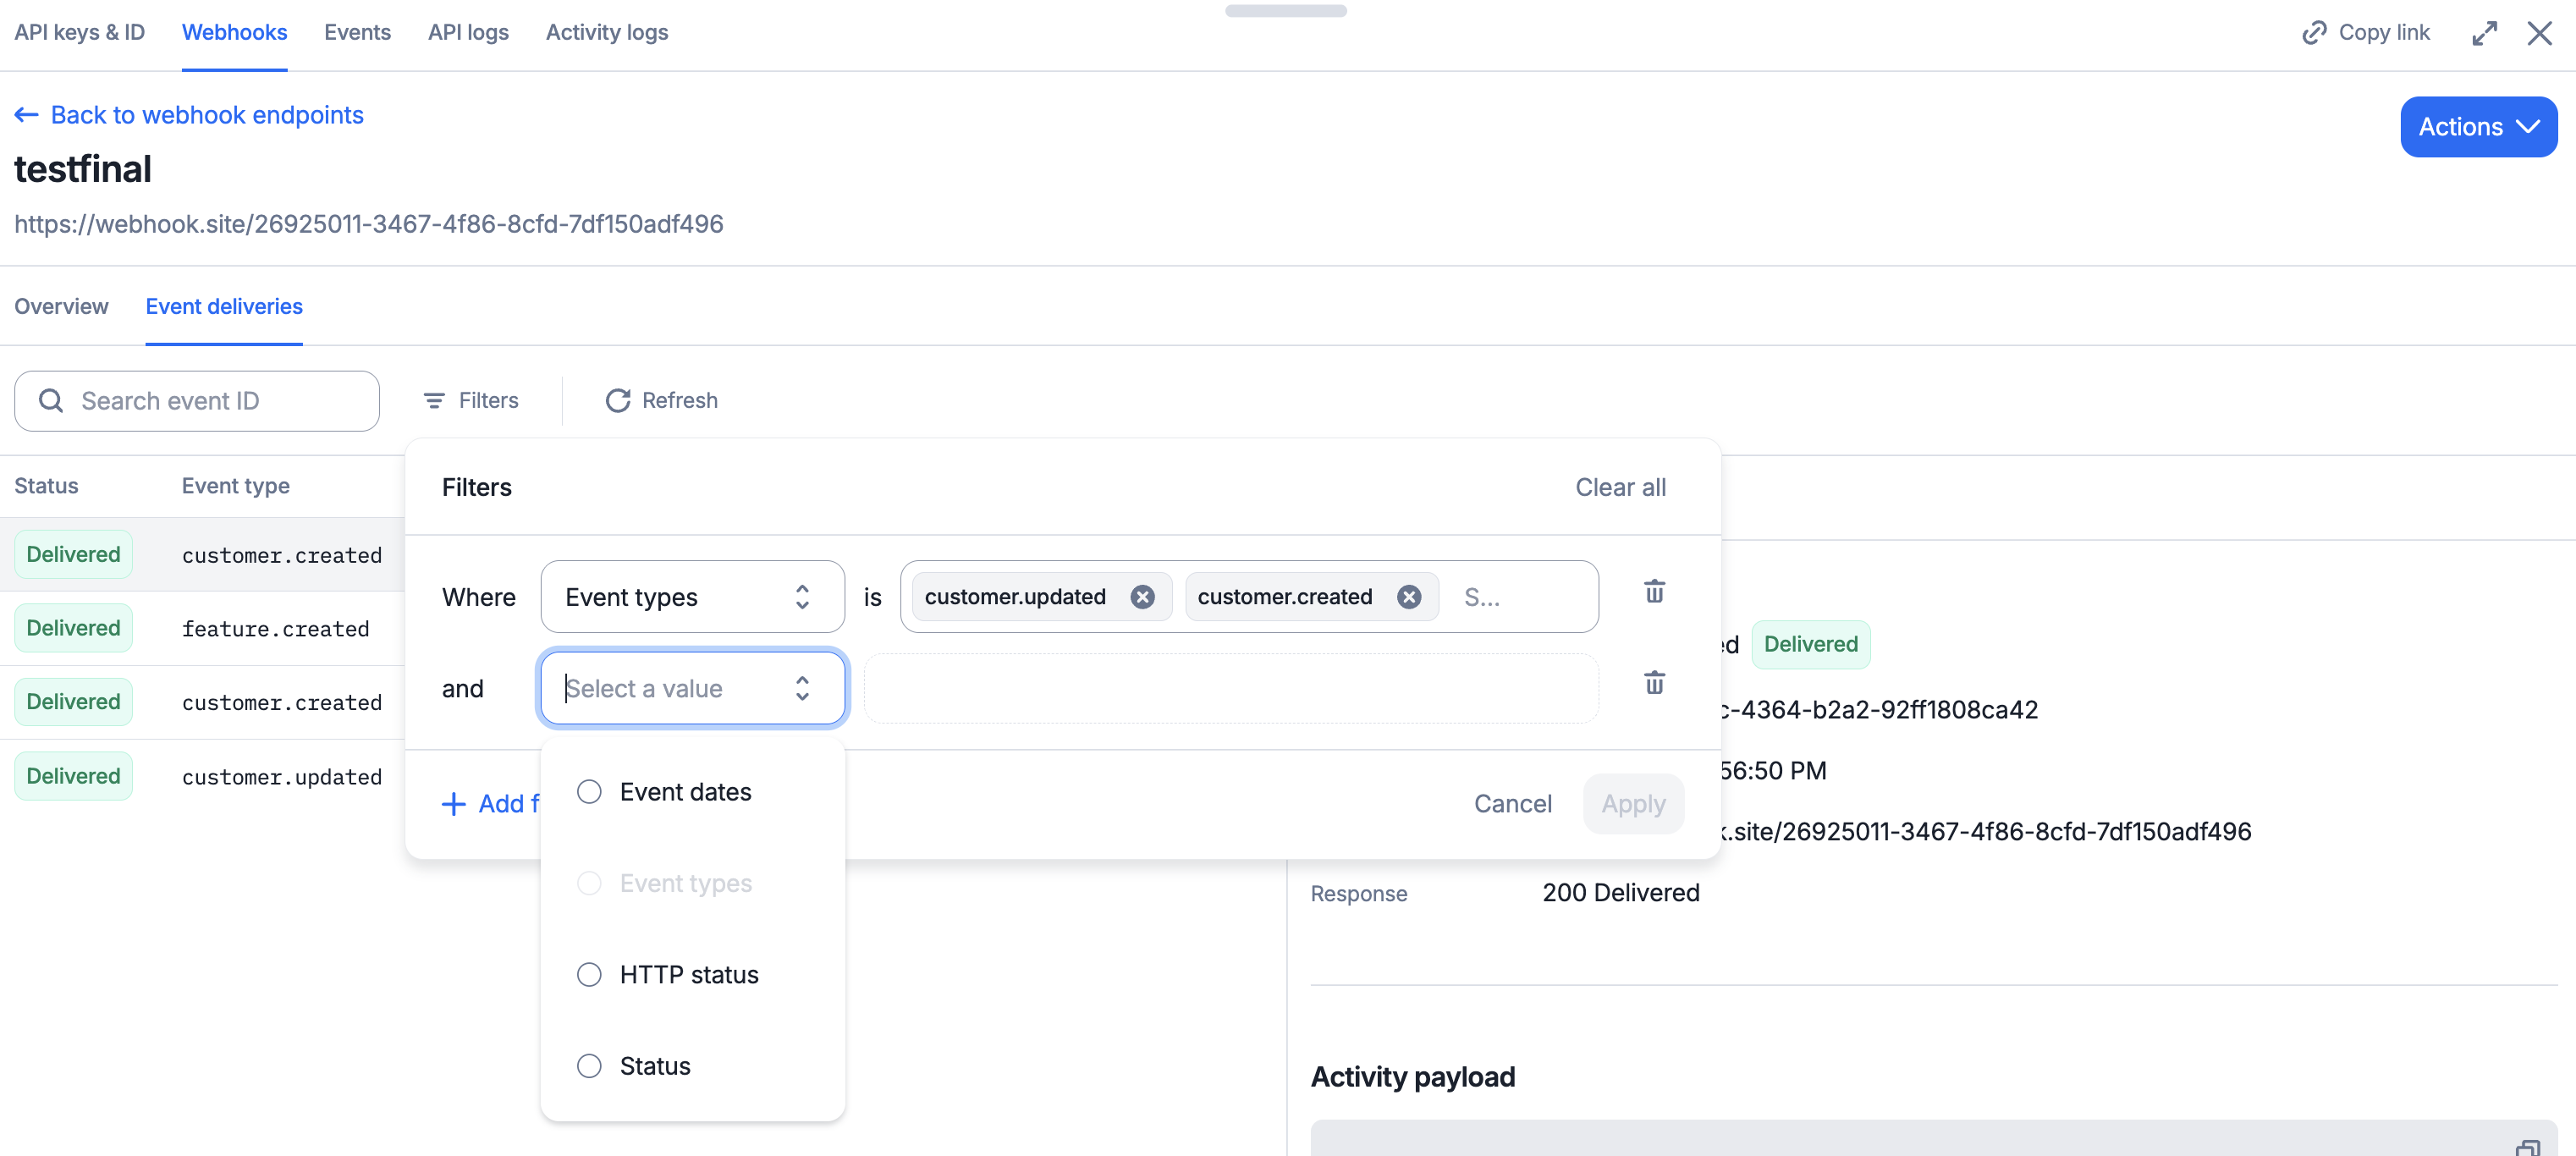The width and height of the screenshot is (2576, 1156).
Task: Open Filters via the filter icon
Action: coord(434,401)
